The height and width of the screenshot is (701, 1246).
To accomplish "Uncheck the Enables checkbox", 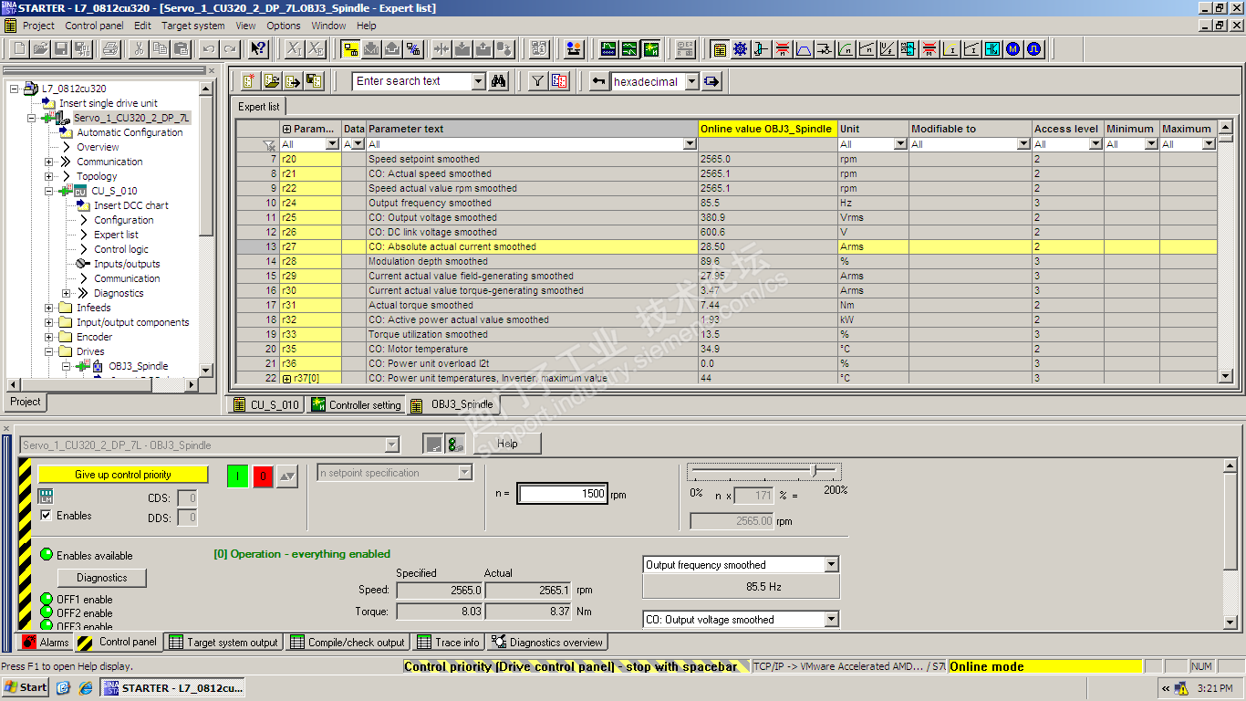I will (47, 516).
